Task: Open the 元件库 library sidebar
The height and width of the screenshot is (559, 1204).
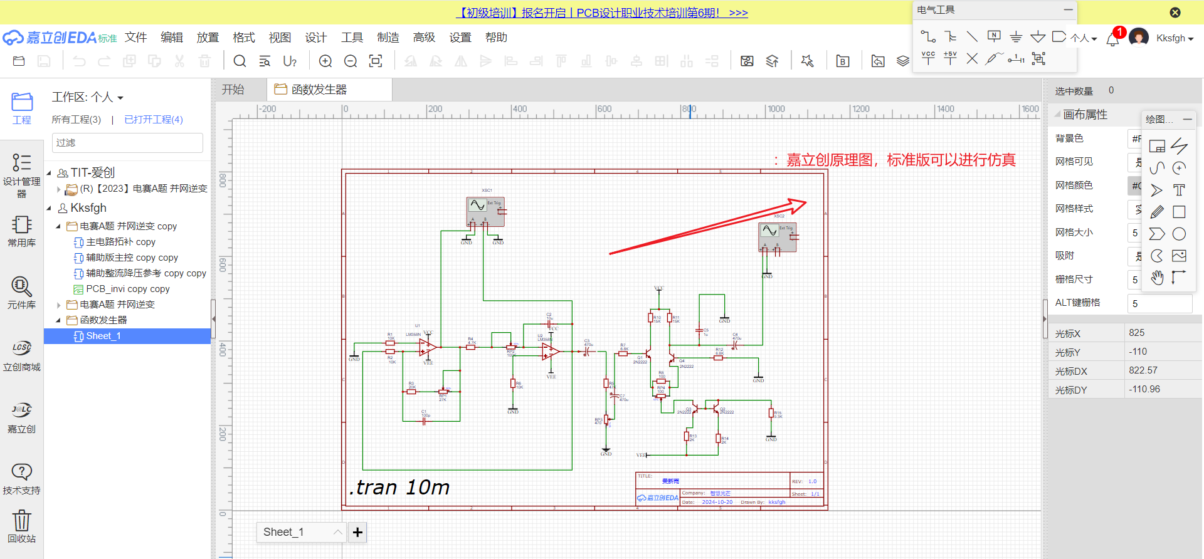Action: coord(21,293)
